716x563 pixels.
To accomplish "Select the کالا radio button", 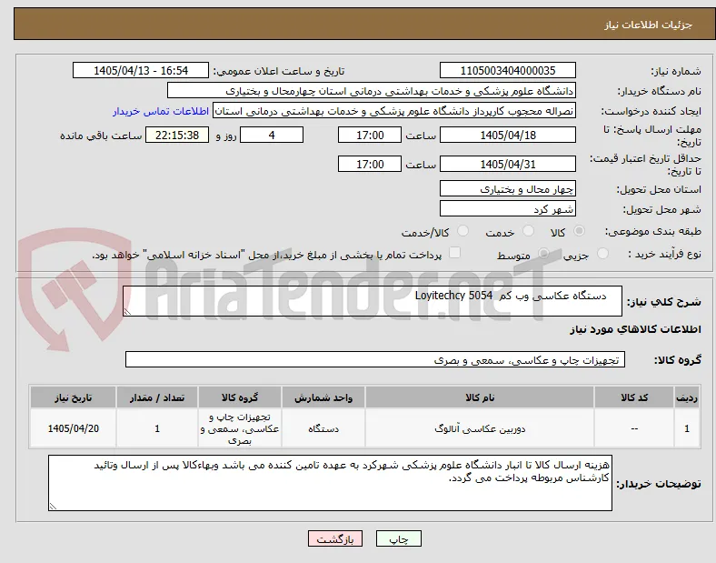I will [x=579, y=231].
